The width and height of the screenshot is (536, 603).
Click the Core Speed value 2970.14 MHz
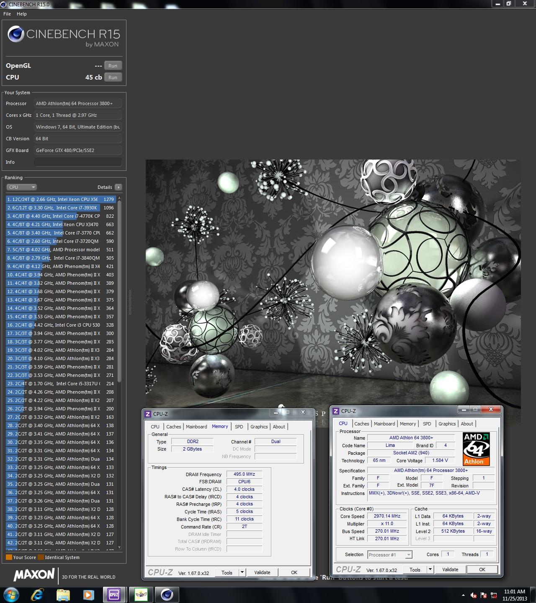click(x=387, y=516)
